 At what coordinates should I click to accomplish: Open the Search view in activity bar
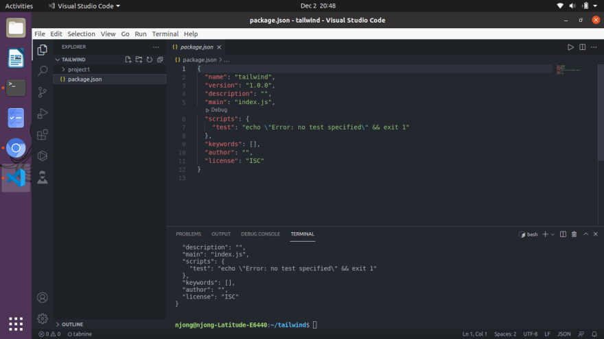click(43, 71)
